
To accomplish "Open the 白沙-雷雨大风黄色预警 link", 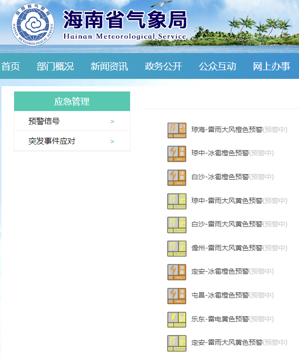I will (x=227, y=224).
